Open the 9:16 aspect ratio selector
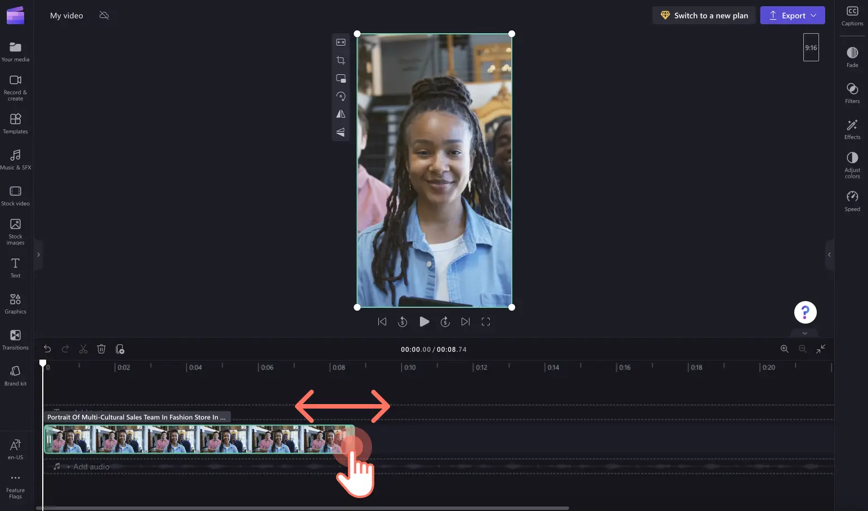The height and width of the screenshot is (511, 868). coord(811,48)
